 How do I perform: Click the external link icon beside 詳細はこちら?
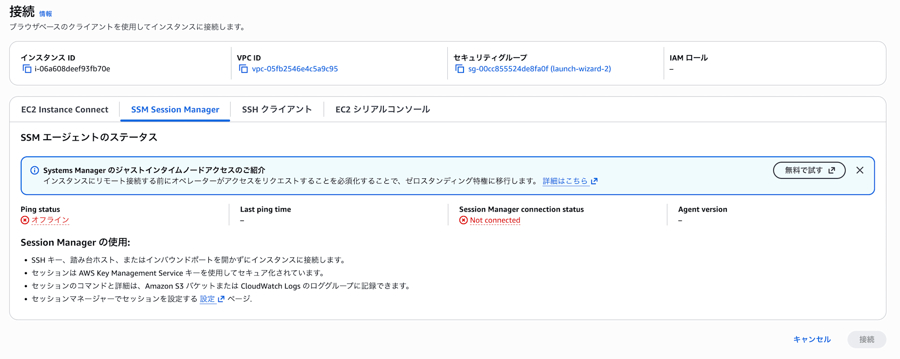[x=594, y=181]
